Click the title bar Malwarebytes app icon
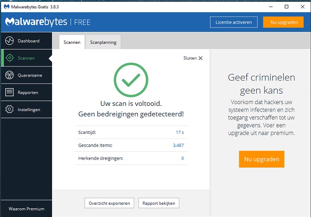This screenshot has height=217, width=311. (6, 7)
